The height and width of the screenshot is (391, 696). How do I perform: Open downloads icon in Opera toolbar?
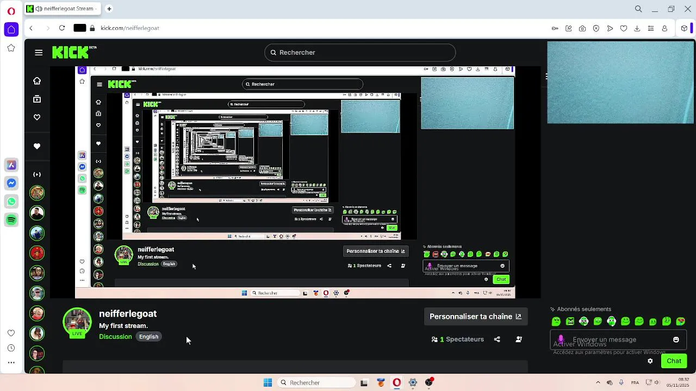point(637,28)
